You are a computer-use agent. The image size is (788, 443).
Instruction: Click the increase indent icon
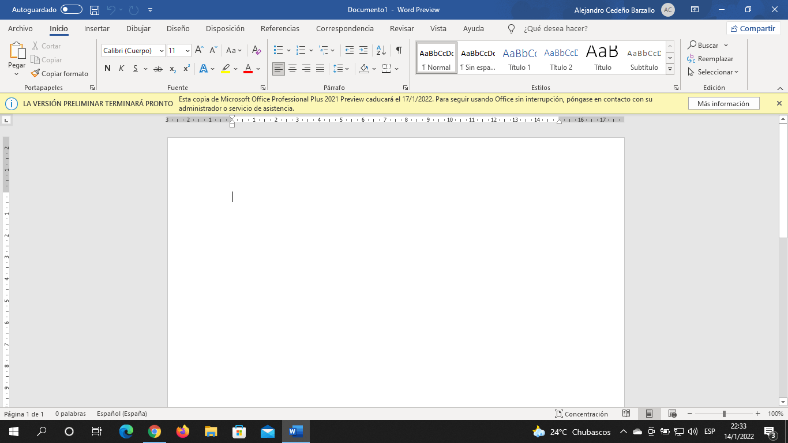point(363,50)
